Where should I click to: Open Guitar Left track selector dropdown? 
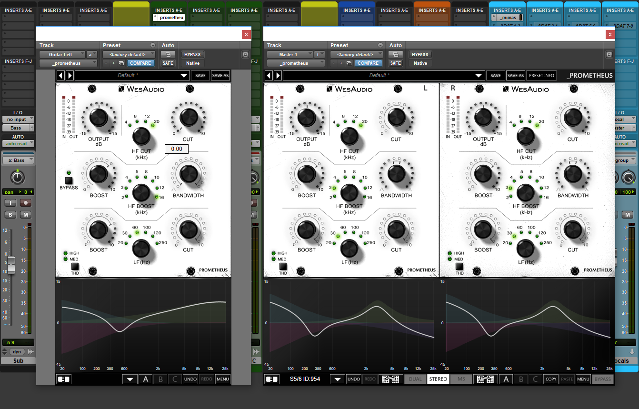coord(62,54)
